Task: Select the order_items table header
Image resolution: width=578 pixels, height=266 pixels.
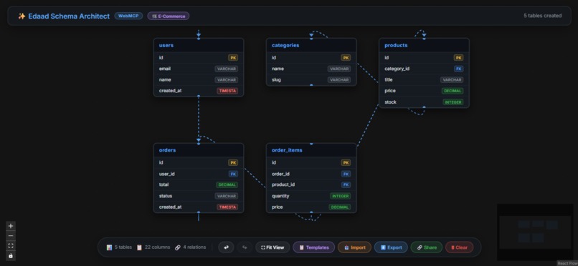Action: (x=311, y=150)
